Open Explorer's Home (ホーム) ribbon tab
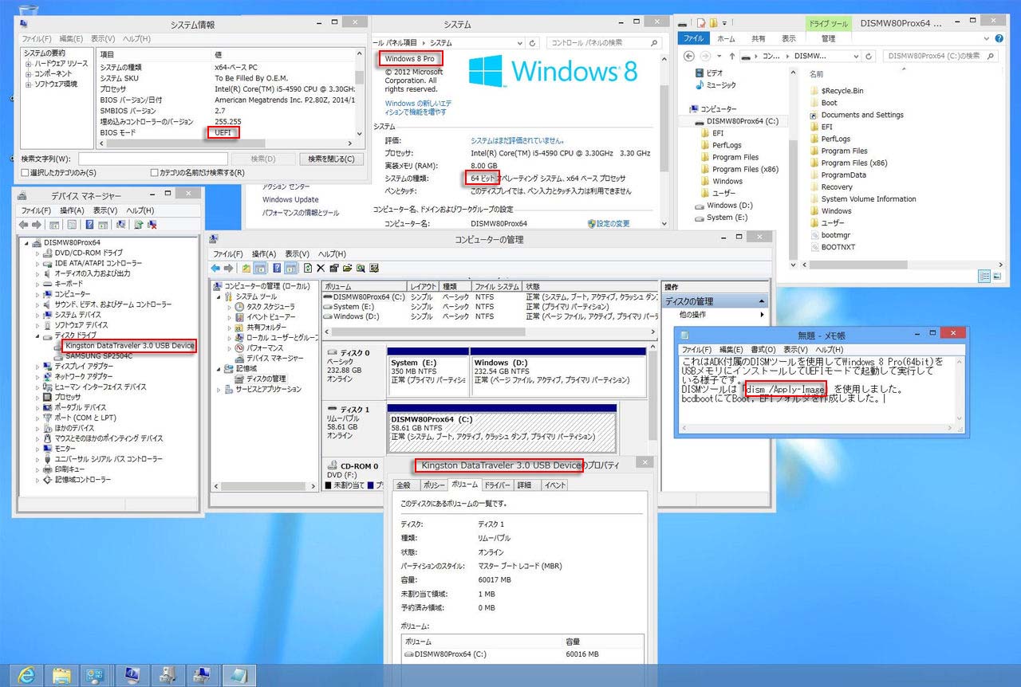 click(726, 38)
